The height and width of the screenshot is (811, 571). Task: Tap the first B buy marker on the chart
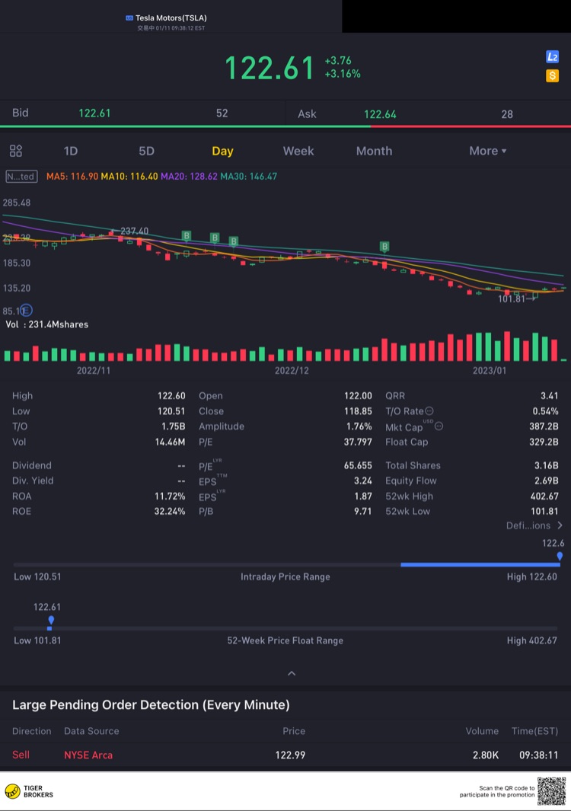[187, 236]
